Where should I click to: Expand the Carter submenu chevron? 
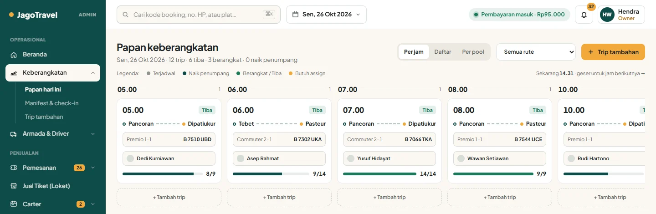(x=93, y=204)
